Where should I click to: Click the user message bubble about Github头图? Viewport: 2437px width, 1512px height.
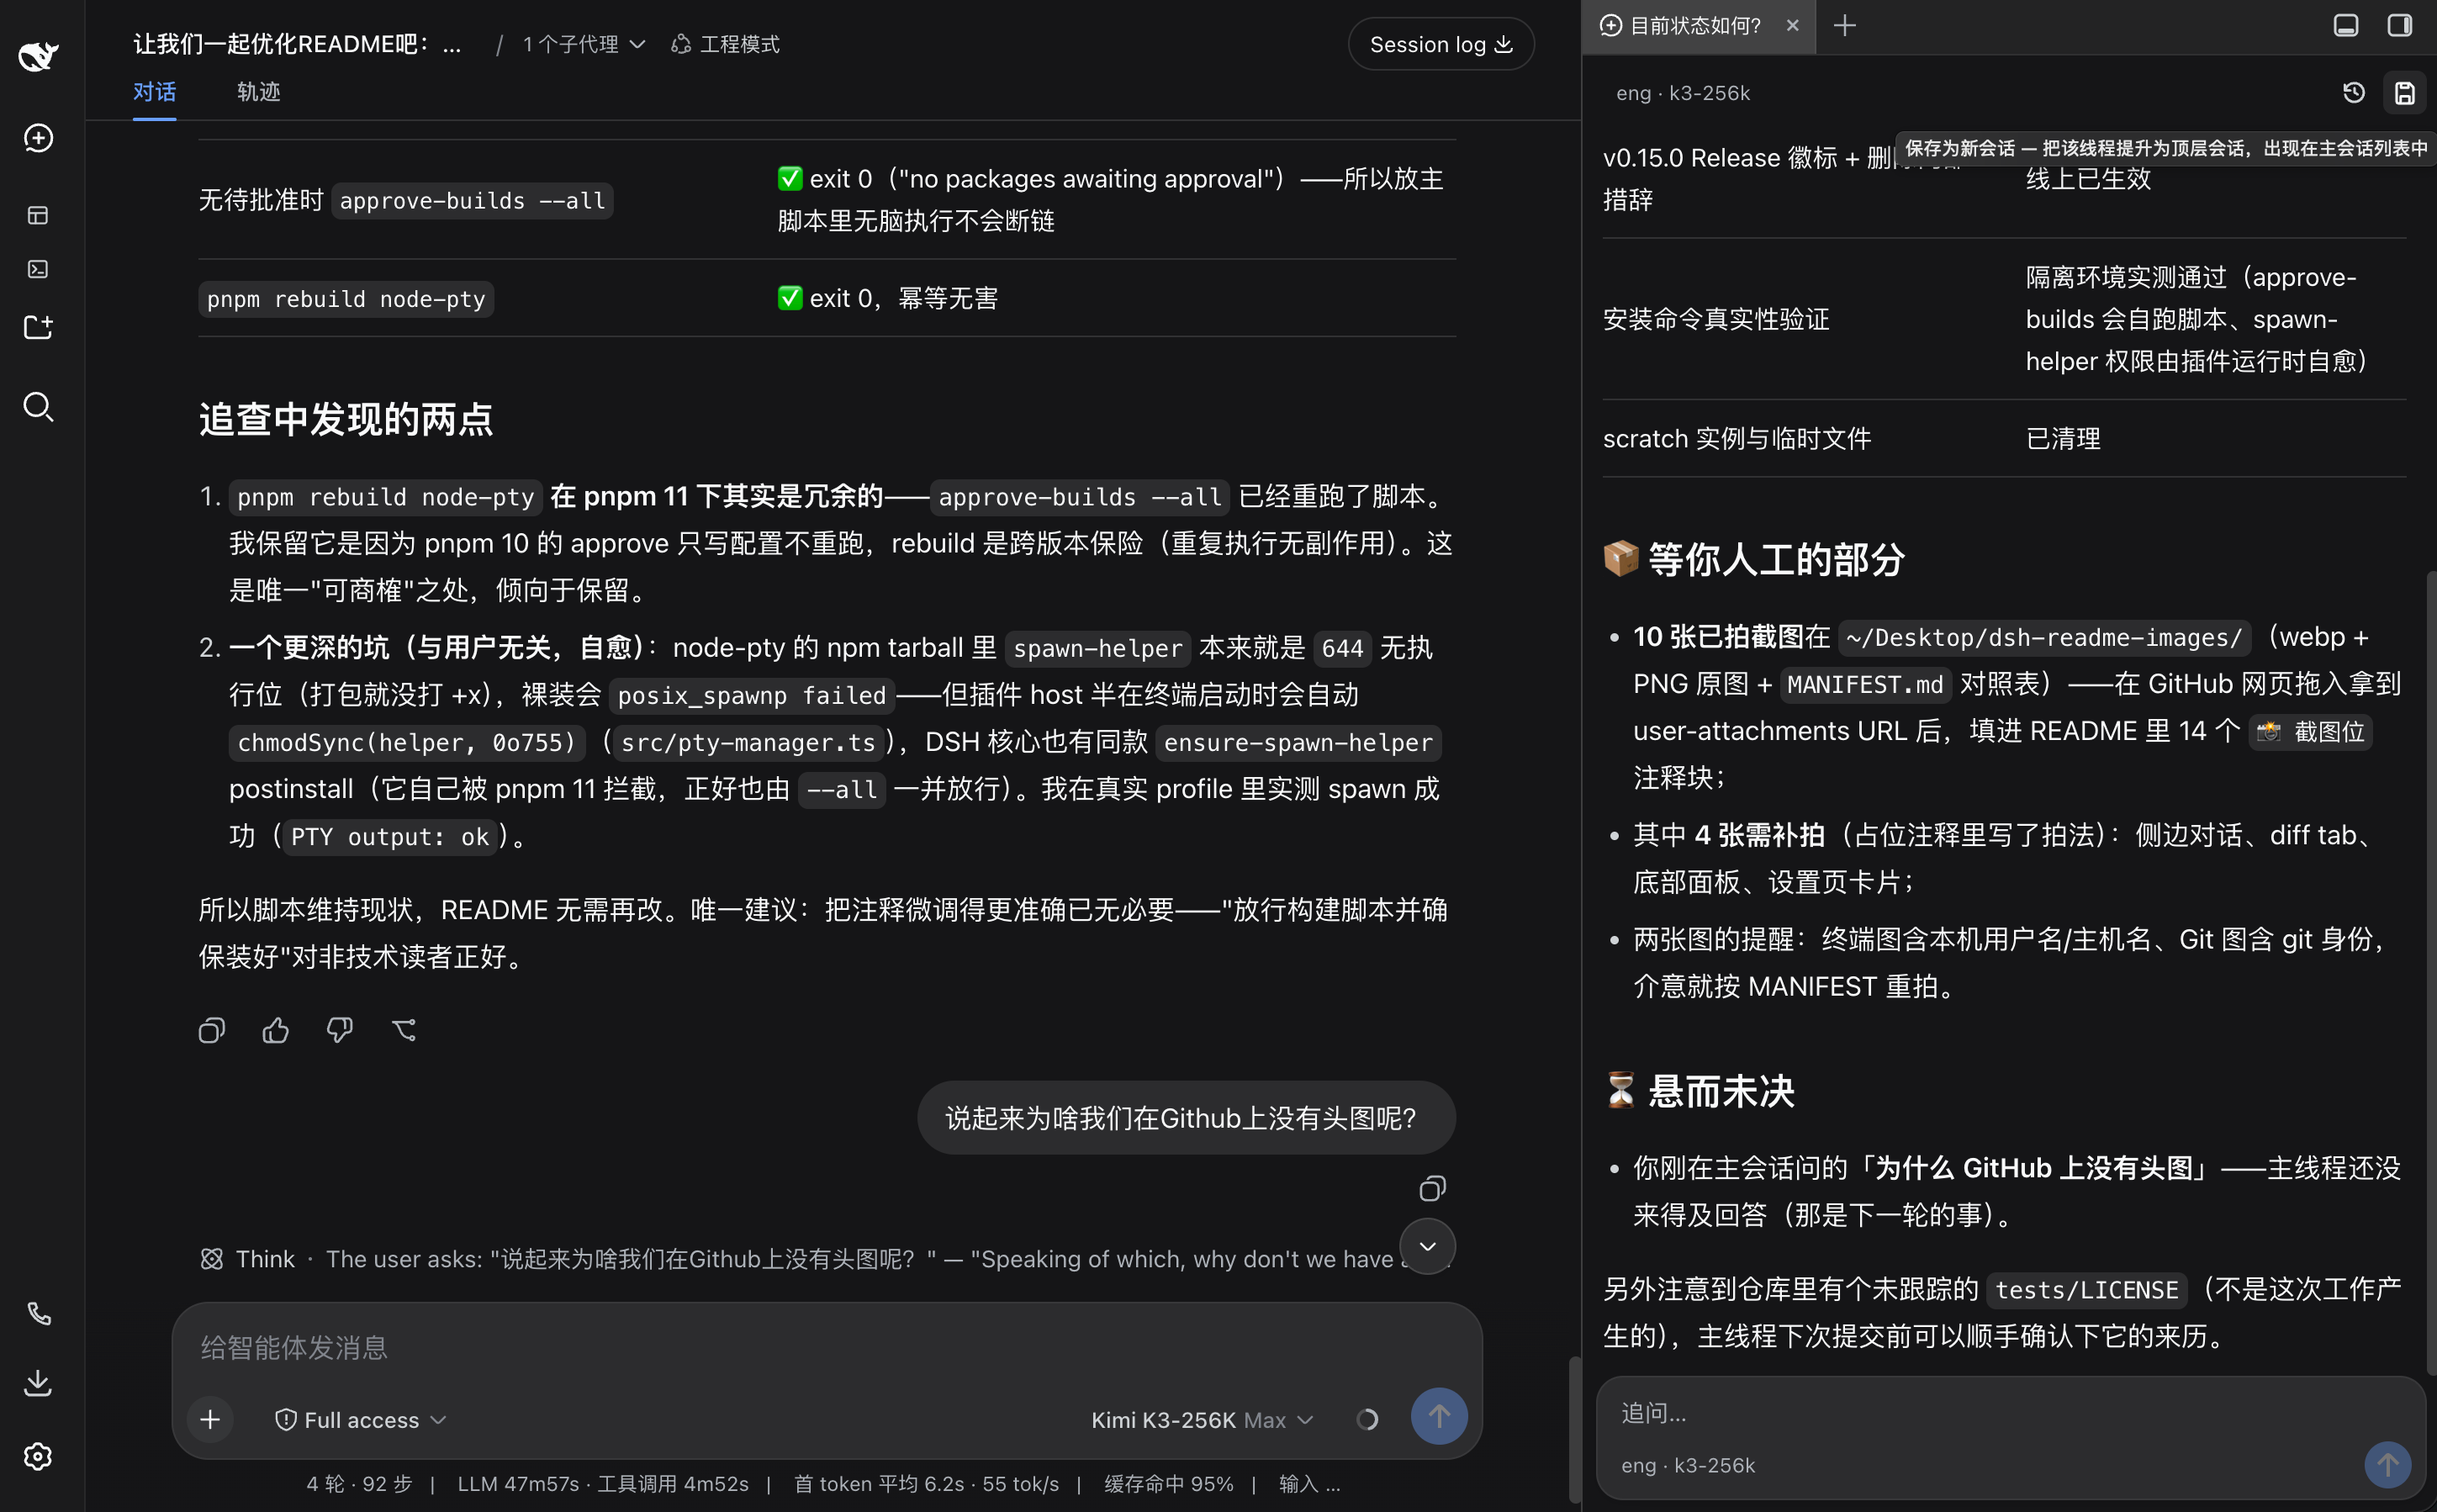[1186, 1117]
